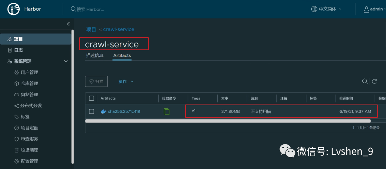Click the table horizontal scrollbar
Screen dimensions: 386x169
(228, 121)
